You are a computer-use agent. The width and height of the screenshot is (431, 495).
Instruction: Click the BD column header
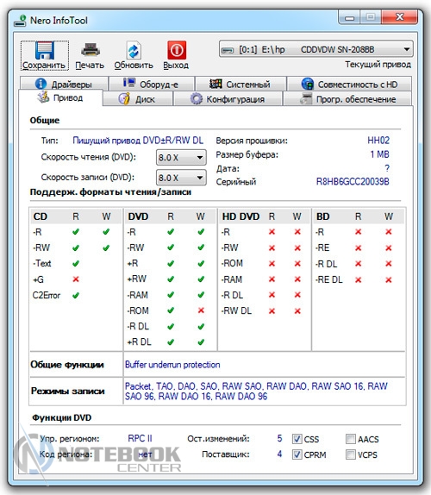tap(323, 216)
